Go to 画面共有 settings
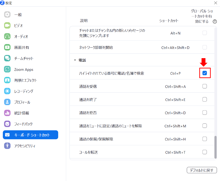This screenshot has height=181, width=220. click(x=31, y=47)
